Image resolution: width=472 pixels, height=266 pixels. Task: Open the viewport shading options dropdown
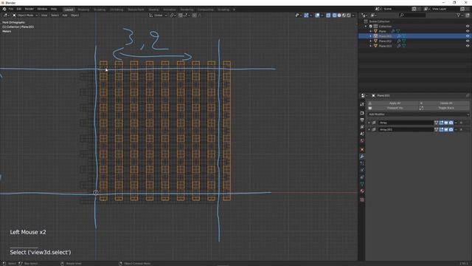click(x=353, y=15)
